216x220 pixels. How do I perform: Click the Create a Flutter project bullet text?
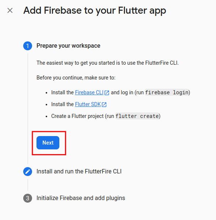point(106,116)
